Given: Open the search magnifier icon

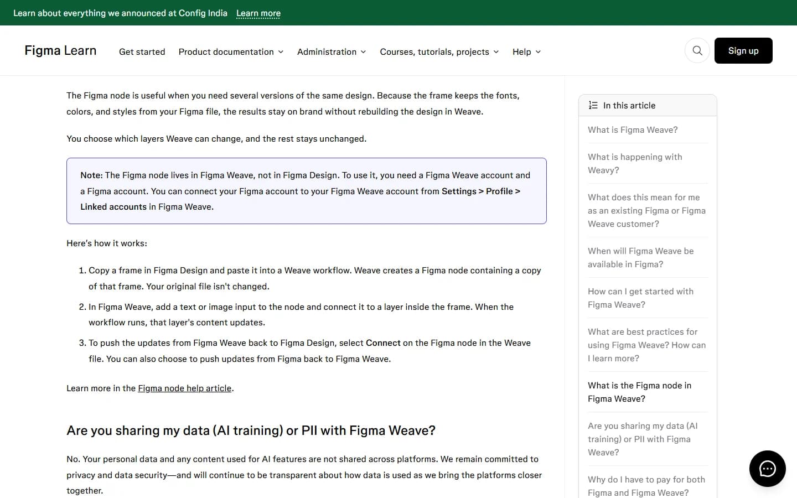Looking at the screenshot, I should pyautogui.click(x=697, y=51).
